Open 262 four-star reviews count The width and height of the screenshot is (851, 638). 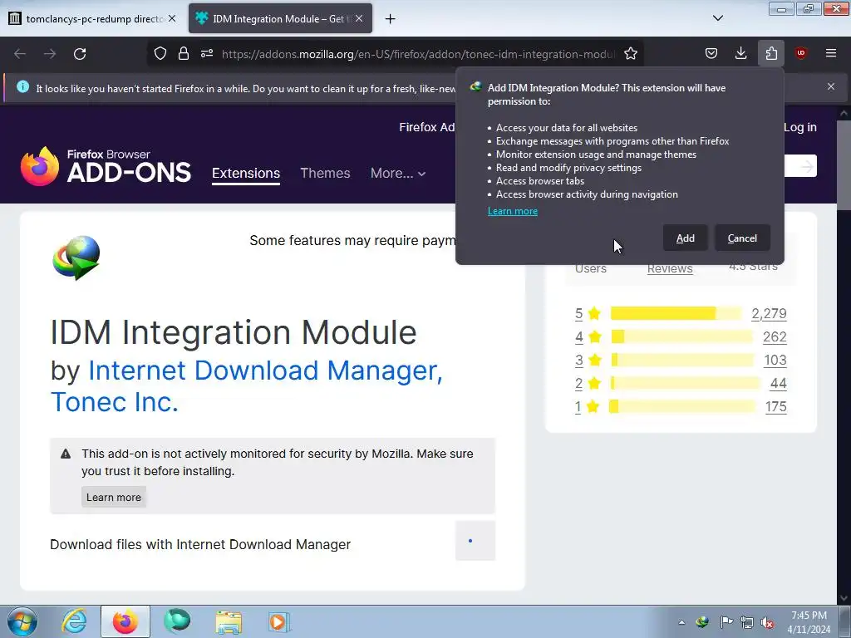[775, 337]
